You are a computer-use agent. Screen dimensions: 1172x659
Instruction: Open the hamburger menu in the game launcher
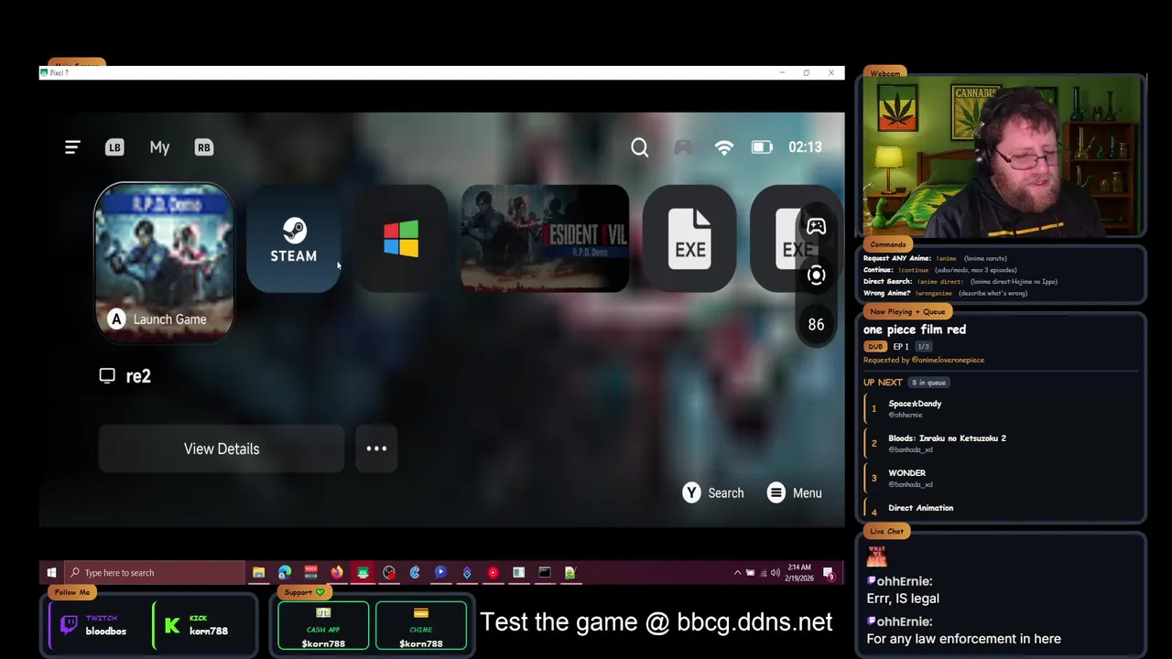click(x=72, y=146)
